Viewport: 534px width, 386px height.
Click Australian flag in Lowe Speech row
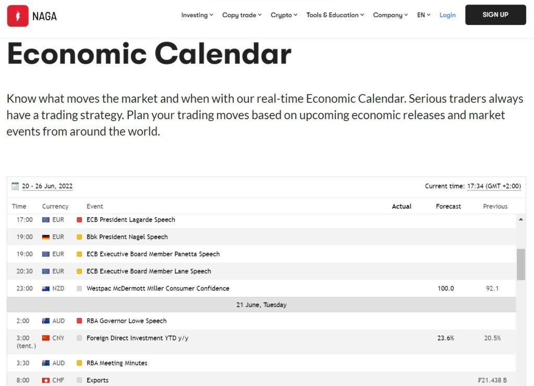46,321
